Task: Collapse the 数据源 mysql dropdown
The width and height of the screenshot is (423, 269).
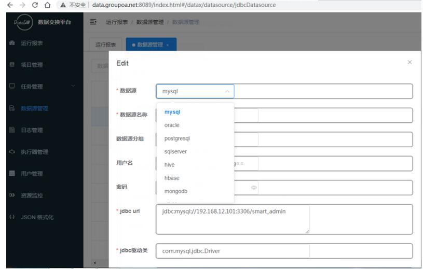Action: coord(195,91)
